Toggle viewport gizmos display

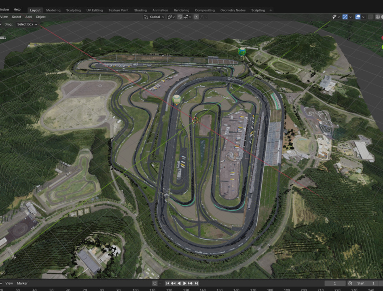point(345,17)
